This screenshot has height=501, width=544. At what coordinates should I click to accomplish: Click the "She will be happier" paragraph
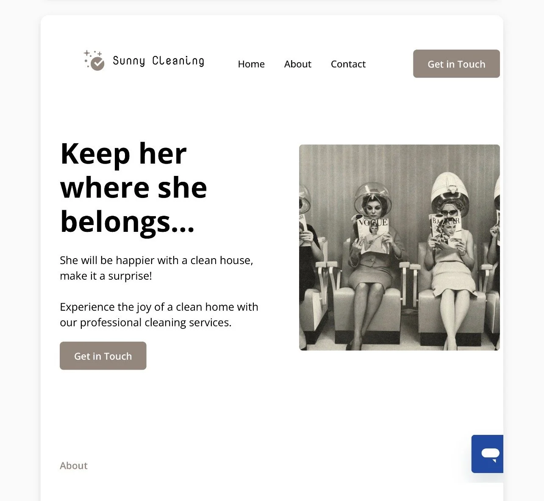pos(156,268)
